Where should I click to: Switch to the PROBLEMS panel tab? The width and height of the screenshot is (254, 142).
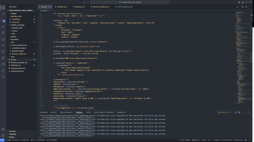[x=43, y=112]
